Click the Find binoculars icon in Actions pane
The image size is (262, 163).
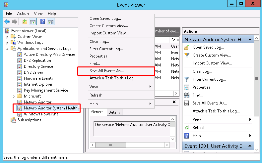point(187,95)
